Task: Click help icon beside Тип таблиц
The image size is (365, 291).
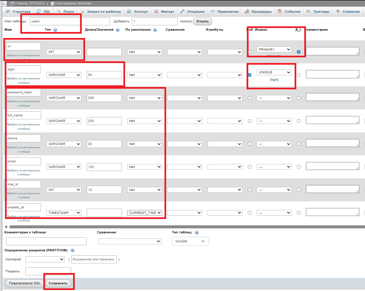Action: pos(197,232)
